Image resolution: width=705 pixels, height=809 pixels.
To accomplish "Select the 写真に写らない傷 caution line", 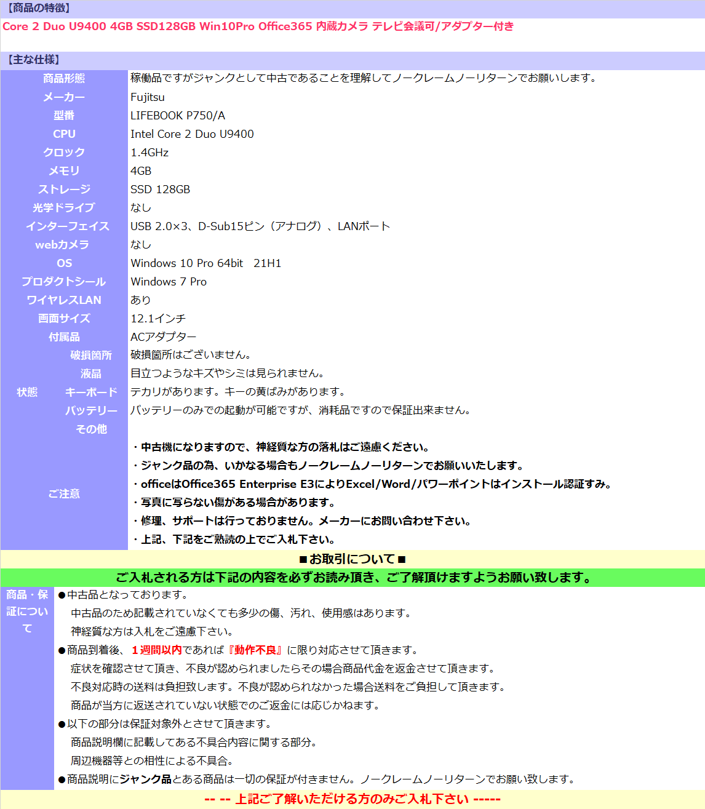I will point(233,503).
